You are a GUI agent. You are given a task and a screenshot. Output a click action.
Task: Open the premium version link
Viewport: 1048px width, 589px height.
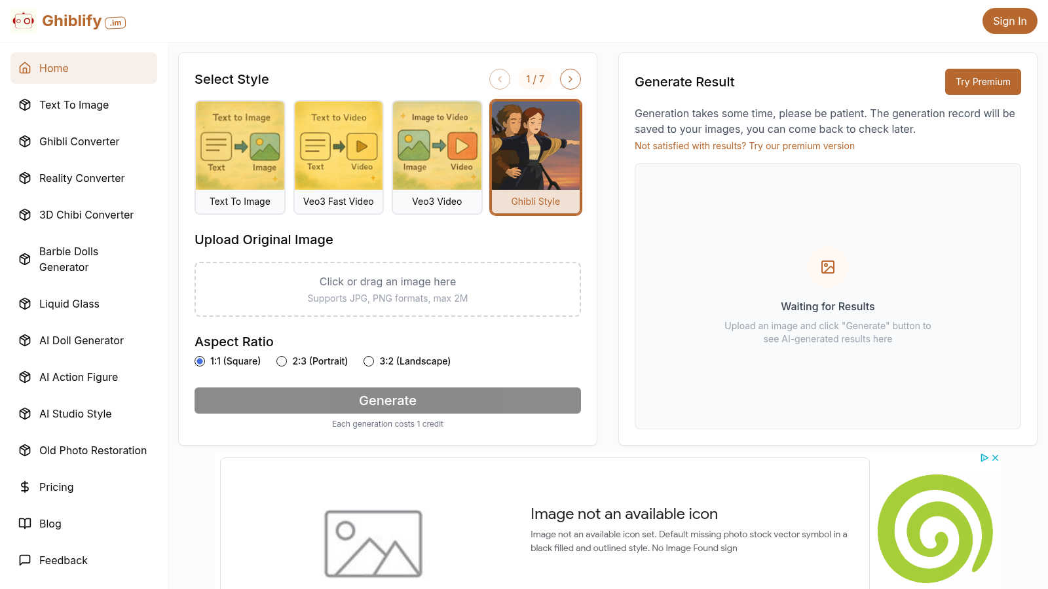pos(800,145)
